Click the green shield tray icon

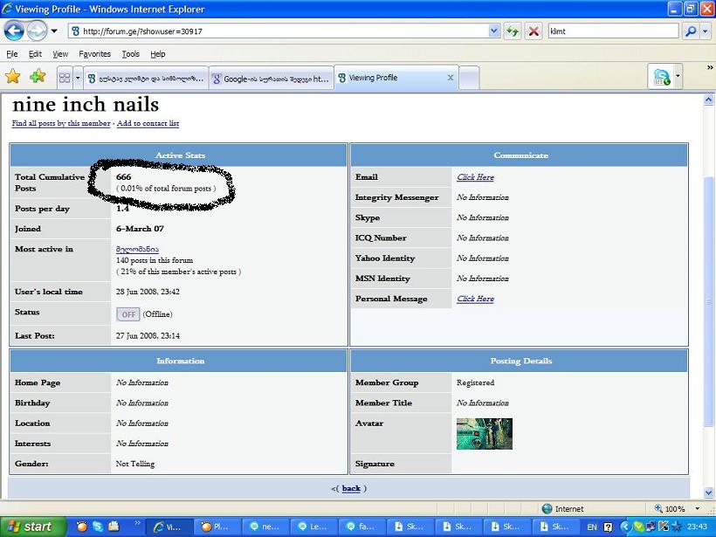click(x=639, y=527)
